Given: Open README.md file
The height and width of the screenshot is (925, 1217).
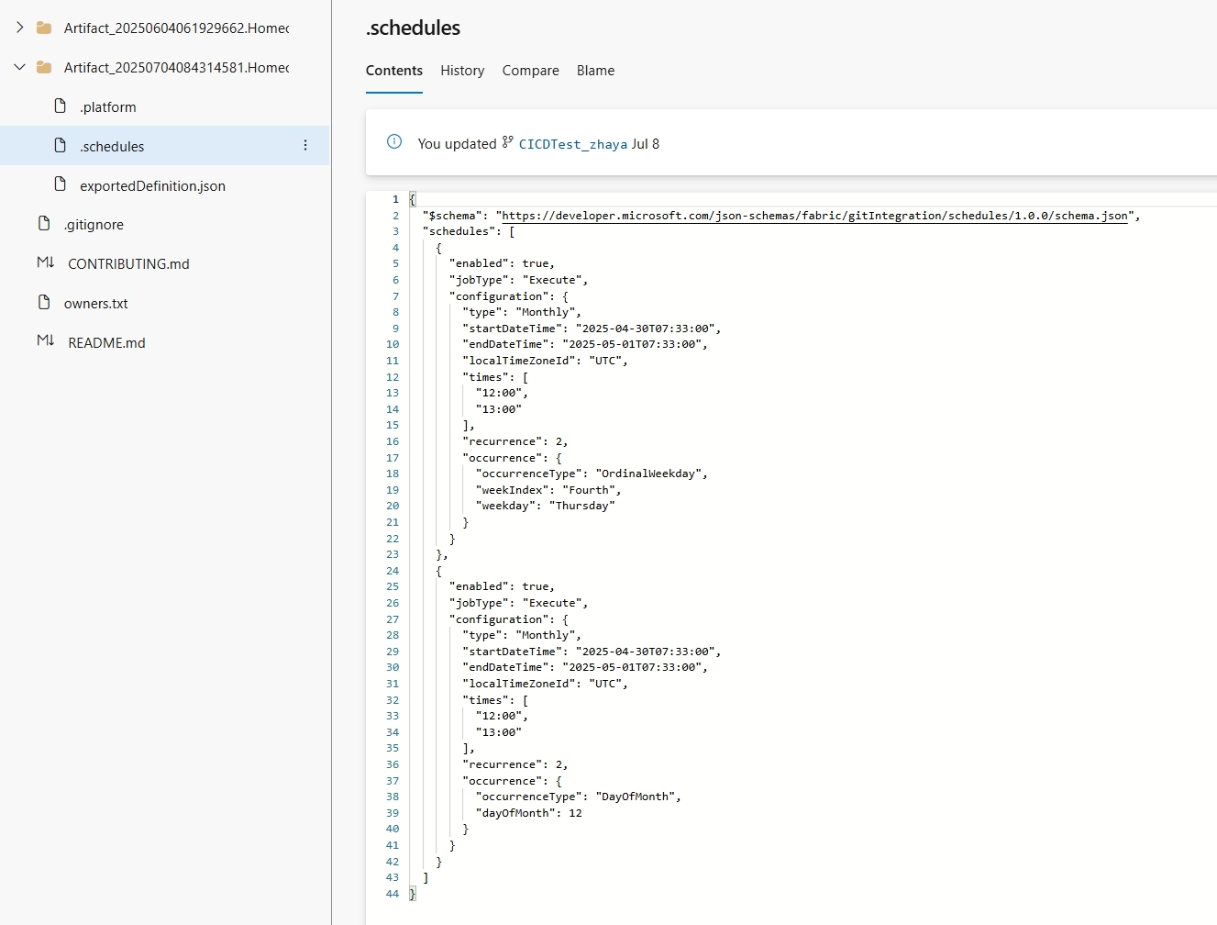Looking at the screenshot, I should pos(106,342).
